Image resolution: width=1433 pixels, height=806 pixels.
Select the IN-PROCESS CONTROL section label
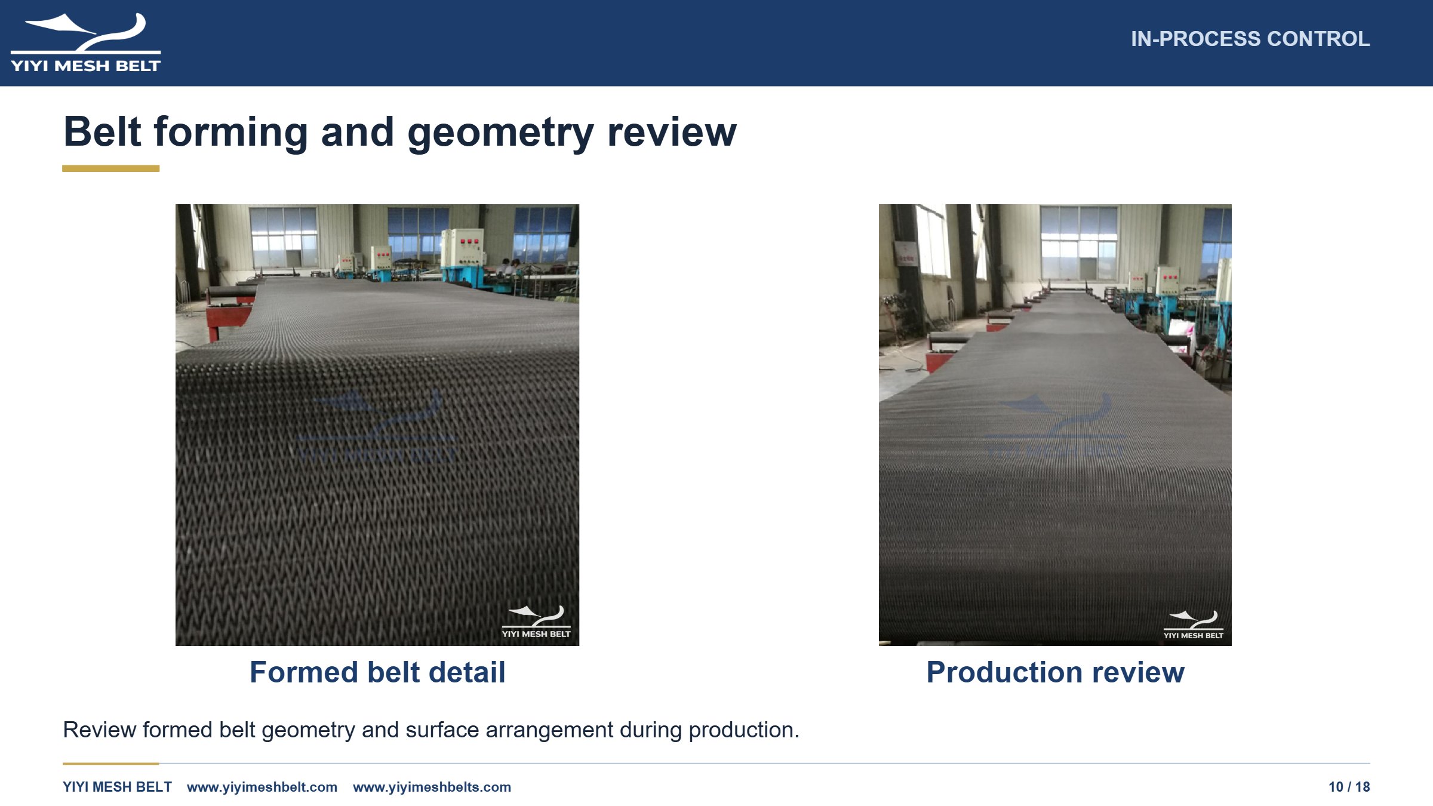(1250, 39)
